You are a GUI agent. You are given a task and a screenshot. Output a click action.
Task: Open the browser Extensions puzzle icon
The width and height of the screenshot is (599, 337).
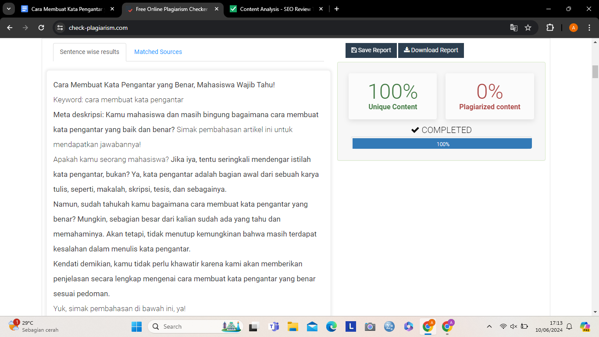click(x=550, y=28)
